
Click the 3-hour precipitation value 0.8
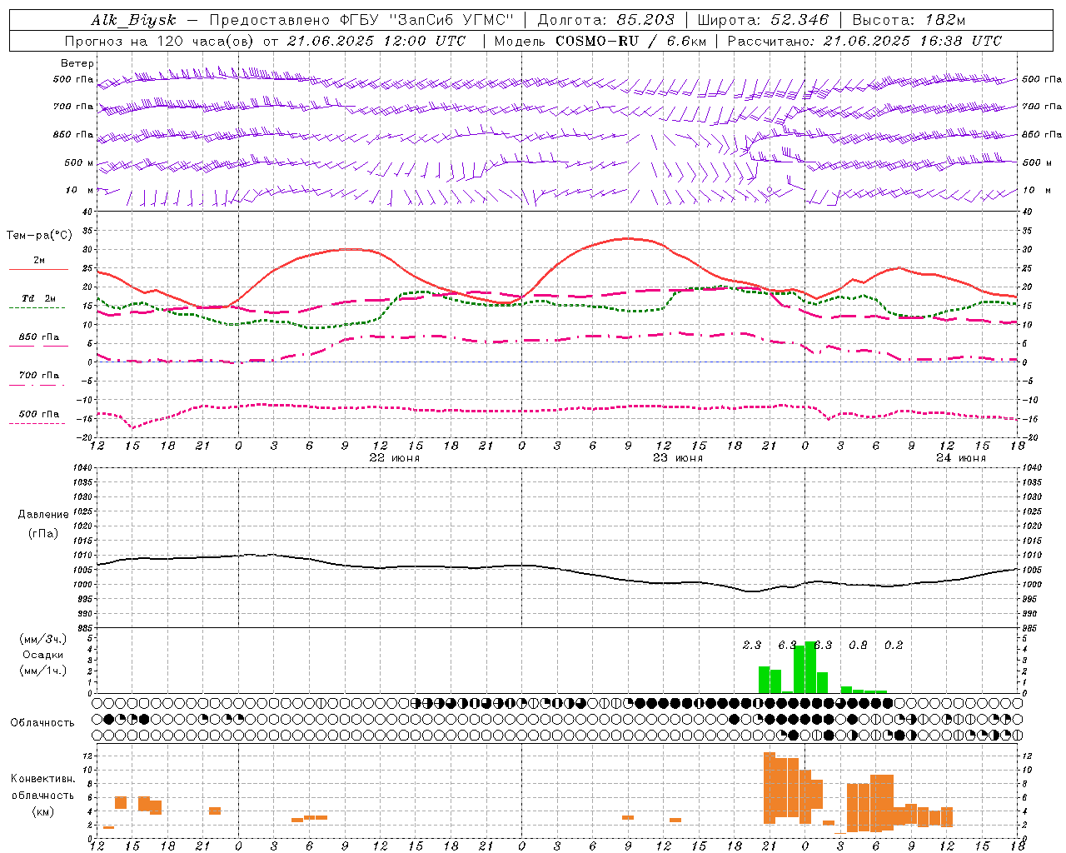tap(858, 646)
